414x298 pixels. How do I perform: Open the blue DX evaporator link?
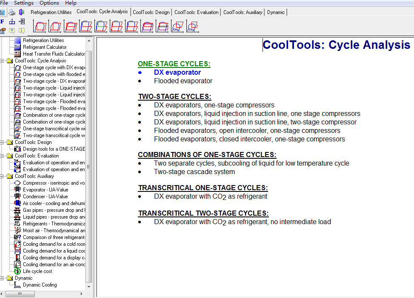click(177, 73)
